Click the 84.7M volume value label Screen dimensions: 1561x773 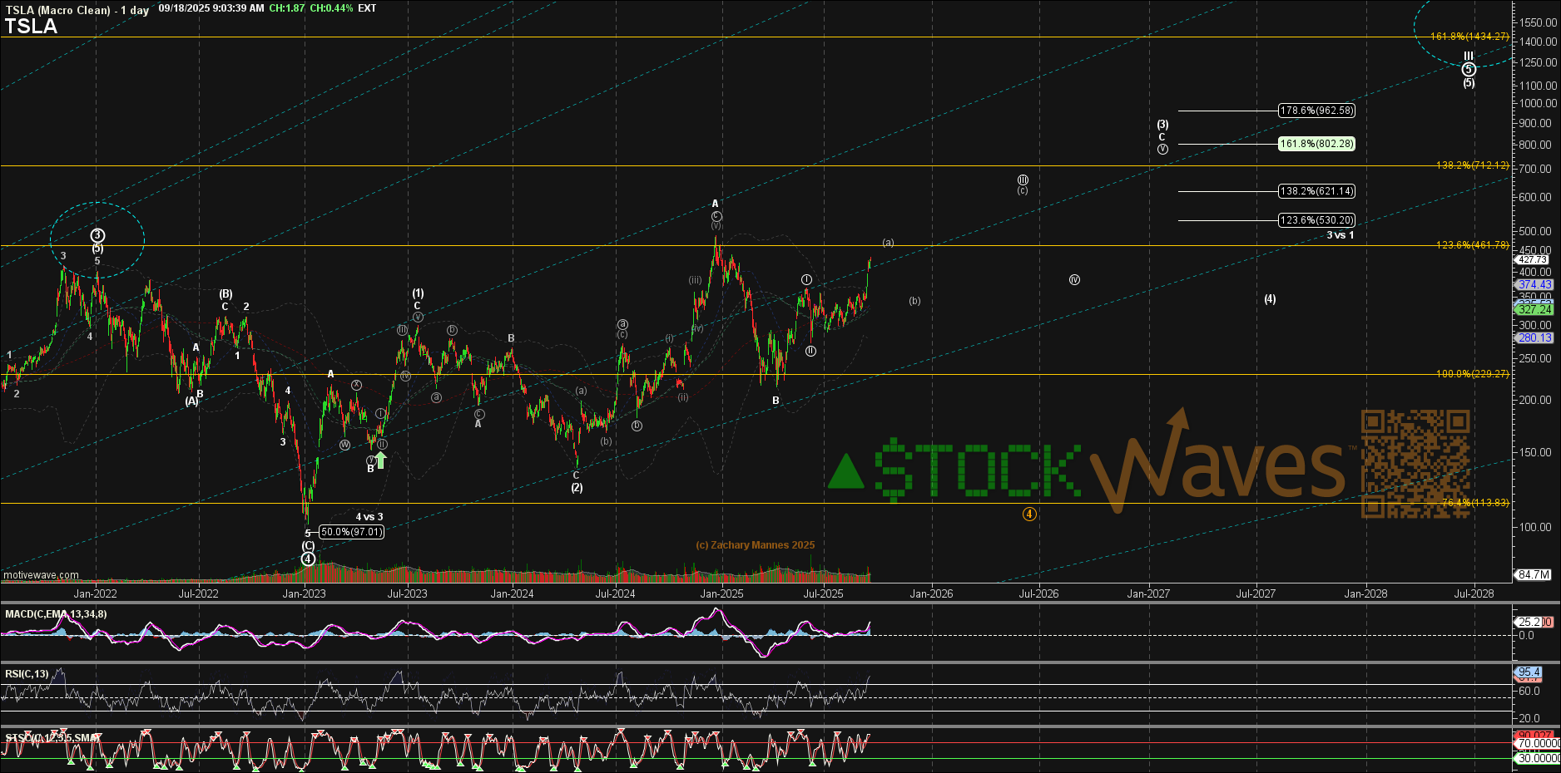(x=1534, y=574)
